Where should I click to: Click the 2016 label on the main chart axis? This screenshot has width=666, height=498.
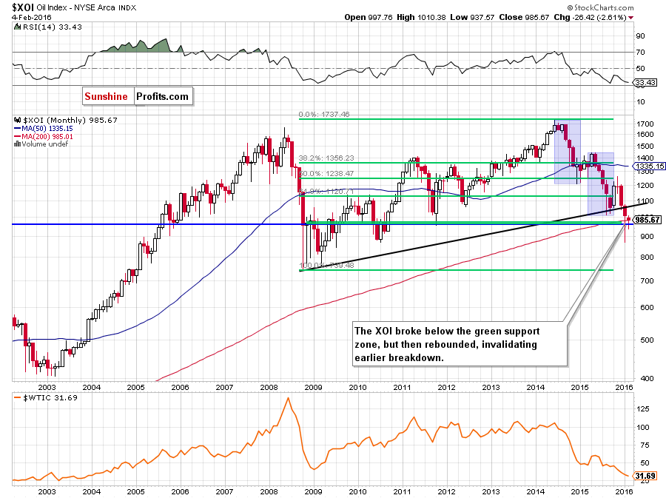(624, 387)
